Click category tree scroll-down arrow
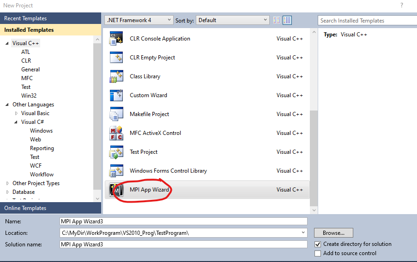Viewport: 417px width, 262px height. click(x=97, y=198)
